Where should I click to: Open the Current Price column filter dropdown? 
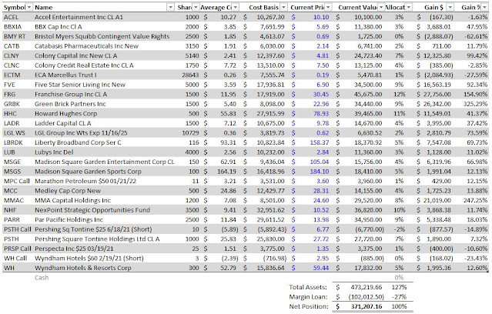coord(328,7)
